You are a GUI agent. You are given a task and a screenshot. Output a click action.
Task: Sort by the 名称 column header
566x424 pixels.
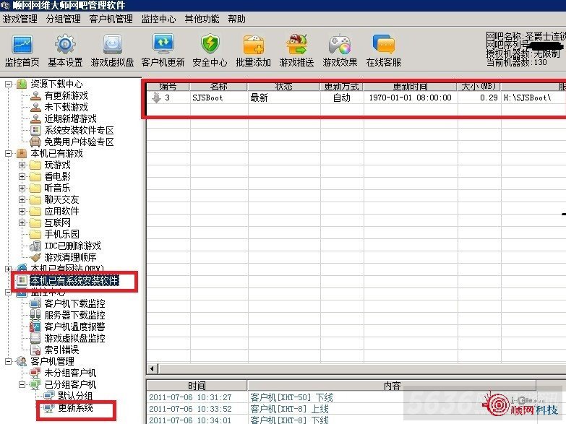pyautogui.click(x=219, y=87)
